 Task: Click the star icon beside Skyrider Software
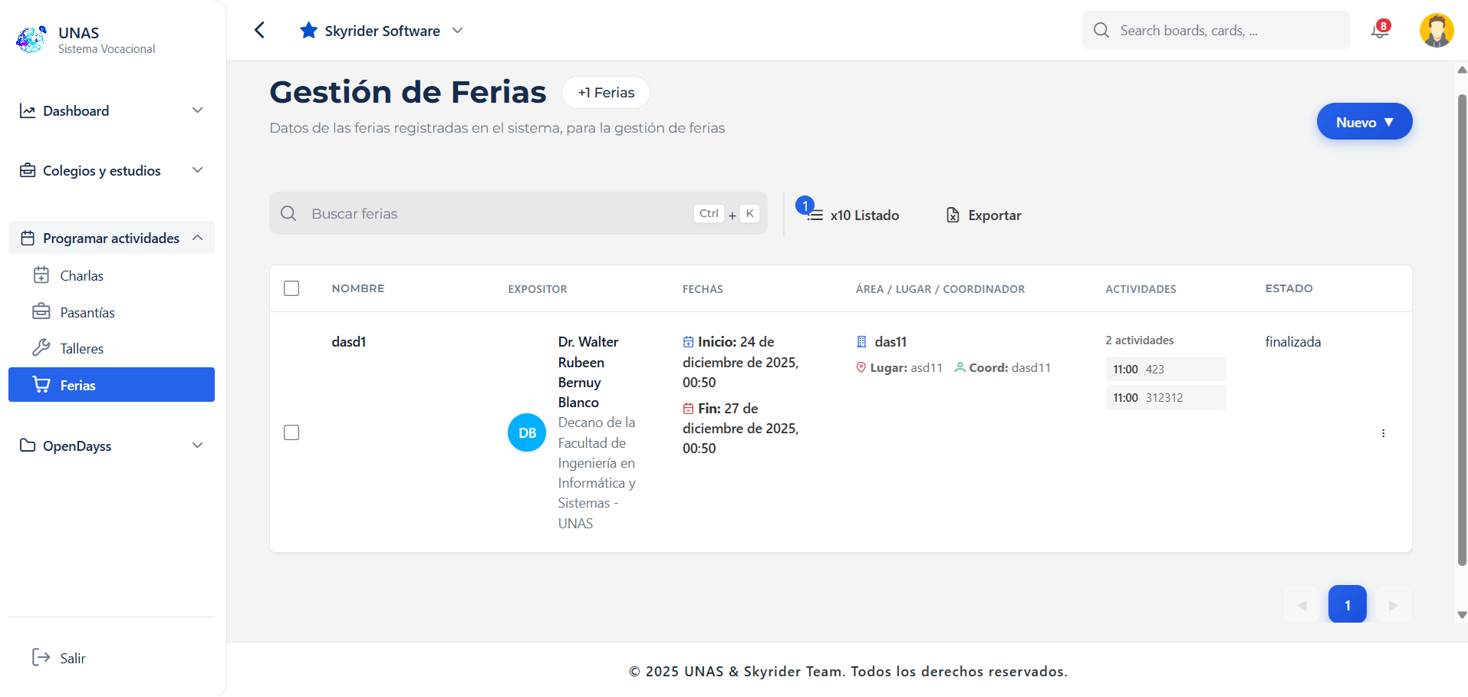308,31
